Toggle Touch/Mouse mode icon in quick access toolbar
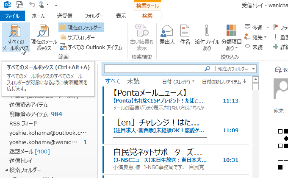This screenshot has height=178, width=288. tap(41, 5)
